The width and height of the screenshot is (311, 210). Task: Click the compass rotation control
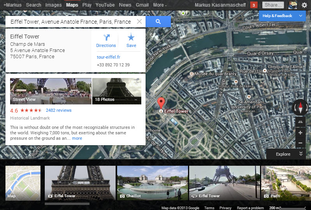tap(300, 108)
